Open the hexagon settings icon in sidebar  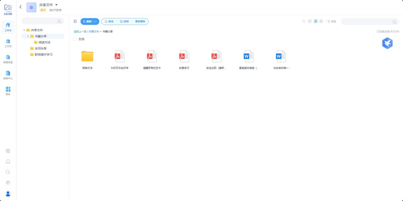(x=8, y=151)
